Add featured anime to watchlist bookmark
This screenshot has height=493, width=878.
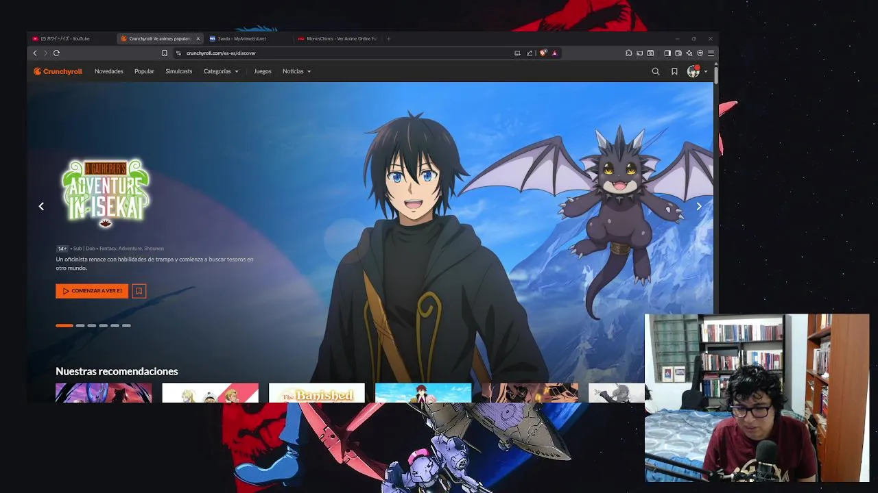click(x=139, y=291)
